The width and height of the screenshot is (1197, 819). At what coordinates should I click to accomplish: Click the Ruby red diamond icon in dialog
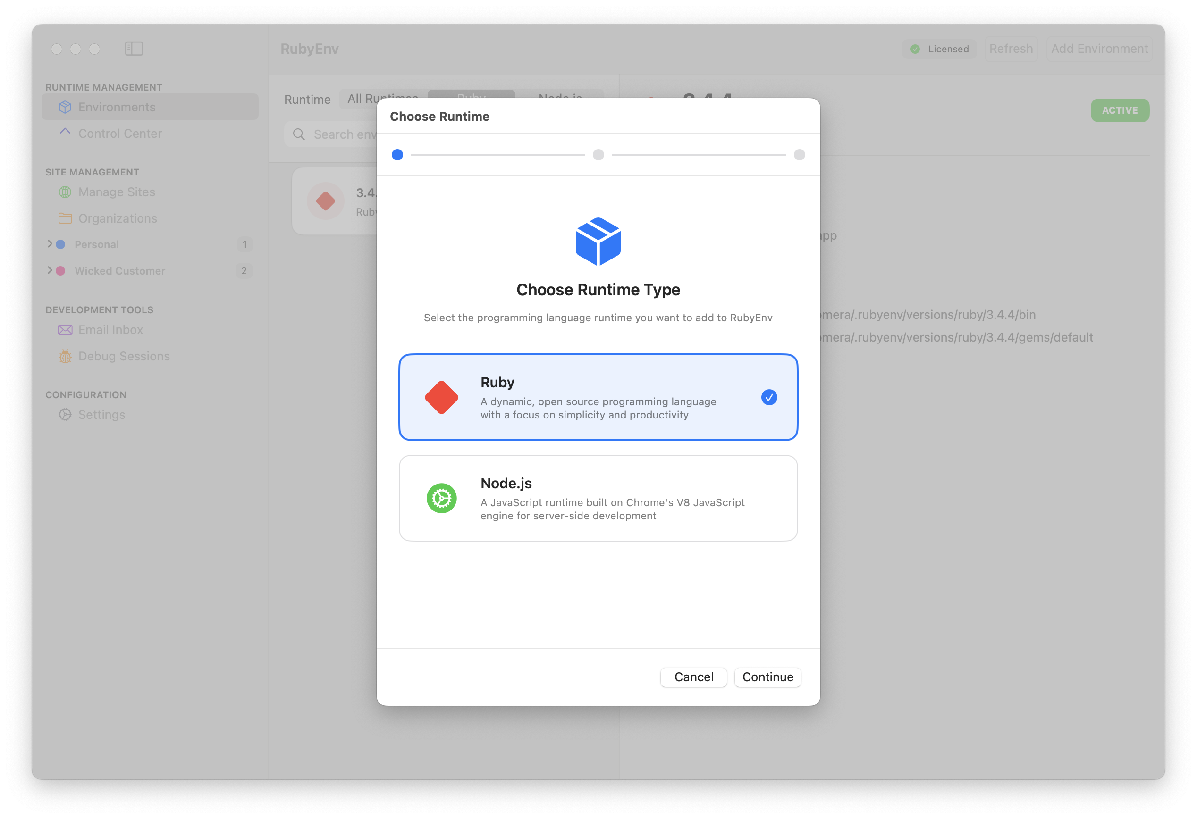tap(441, 397)
